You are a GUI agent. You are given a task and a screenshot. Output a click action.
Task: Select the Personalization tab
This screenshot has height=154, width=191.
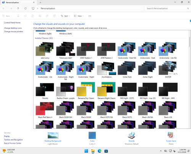click(x=18, y=2)
